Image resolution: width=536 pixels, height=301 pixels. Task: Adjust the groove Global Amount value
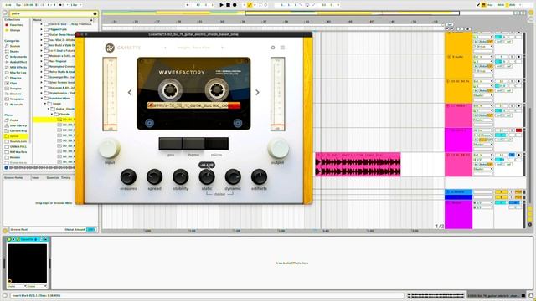(x=91, y=230)
